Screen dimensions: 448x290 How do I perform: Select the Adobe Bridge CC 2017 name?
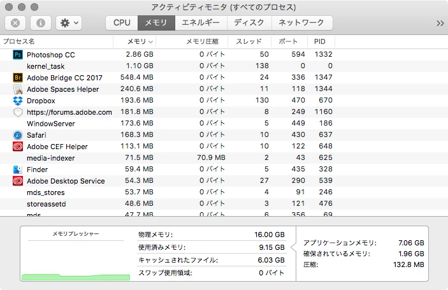coord(64,78)
